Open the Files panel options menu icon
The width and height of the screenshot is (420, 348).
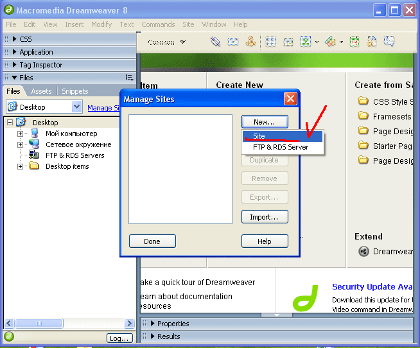point(129,78)
